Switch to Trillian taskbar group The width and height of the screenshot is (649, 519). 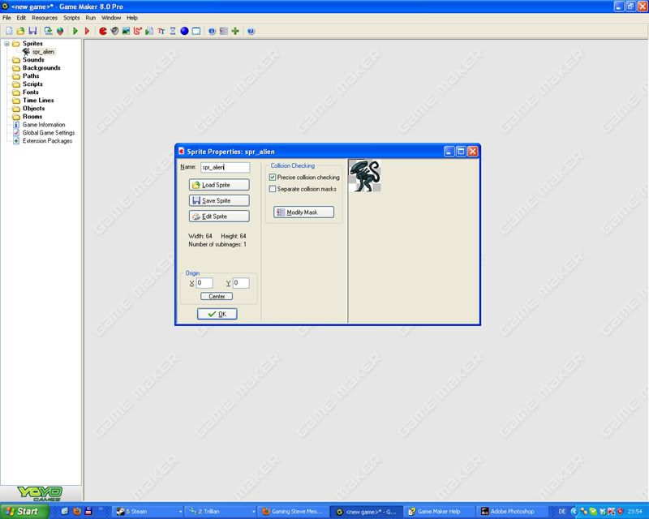coord(220,512)
